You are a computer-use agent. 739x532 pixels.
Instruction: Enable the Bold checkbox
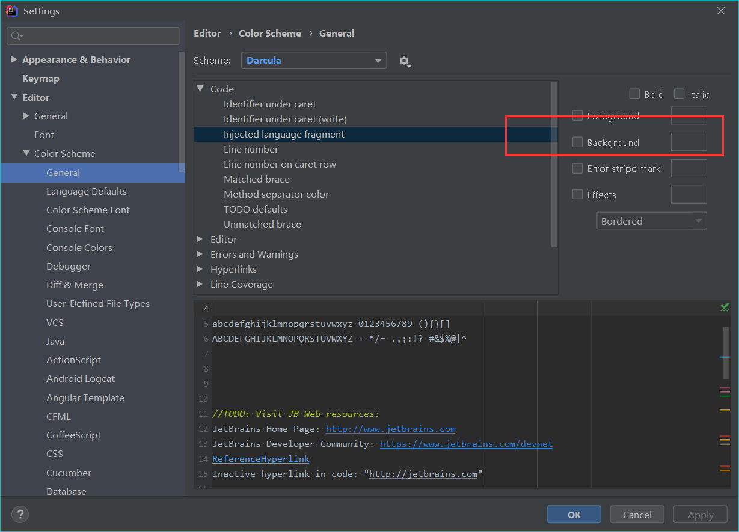tap(634, 94)
